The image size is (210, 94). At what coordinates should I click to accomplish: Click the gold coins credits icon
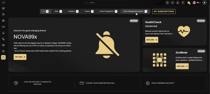click(x=189, y=3)
